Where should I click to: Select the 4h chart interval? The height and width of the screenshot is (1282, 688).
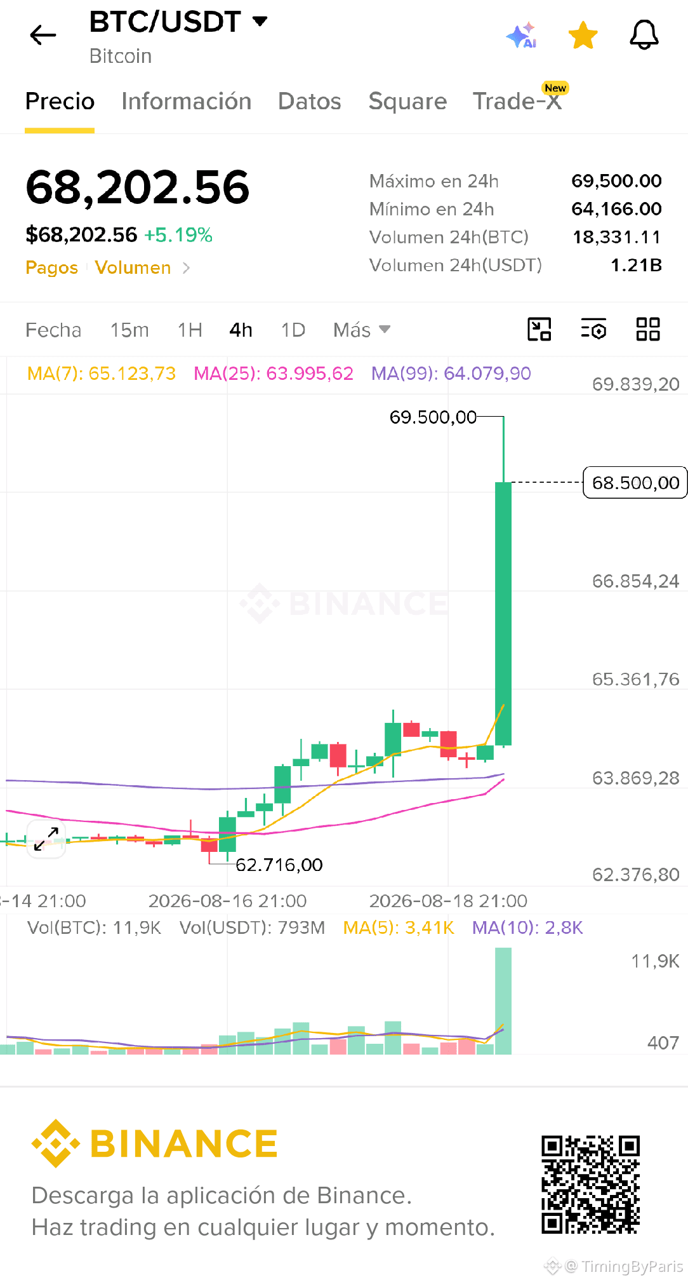[241, 330]
